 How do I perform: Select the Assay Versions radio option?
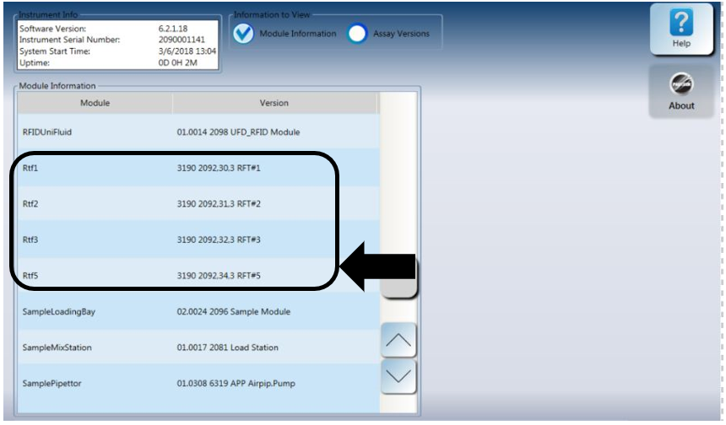(358, 34)
